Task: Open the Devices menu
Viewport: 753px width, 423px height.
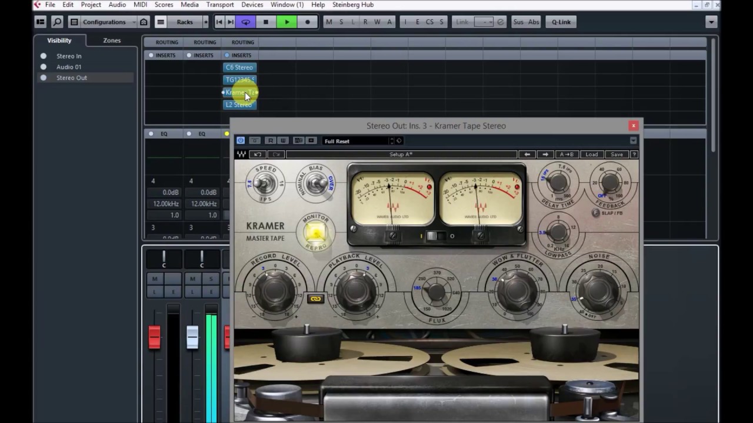Action: pyautogui.click(x=252, y=5)
